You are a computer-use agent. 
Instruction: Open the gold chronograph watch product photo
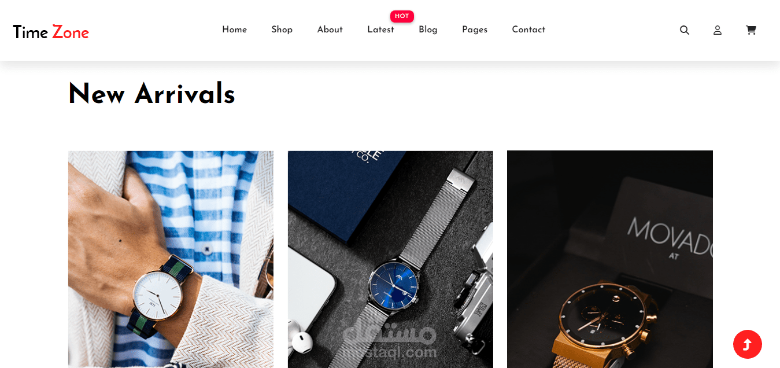coord(610,259)
